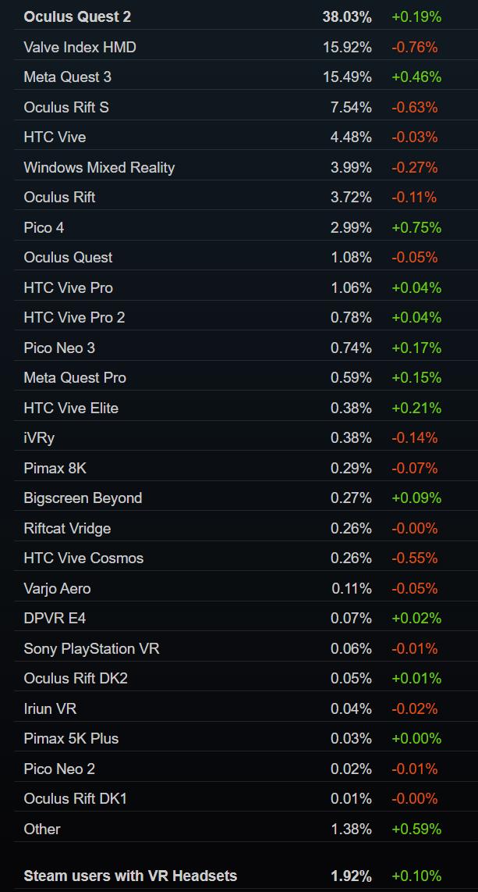Click the Sony PlayStation VR label
Viewport: 478px width, 892px height.
91,648
